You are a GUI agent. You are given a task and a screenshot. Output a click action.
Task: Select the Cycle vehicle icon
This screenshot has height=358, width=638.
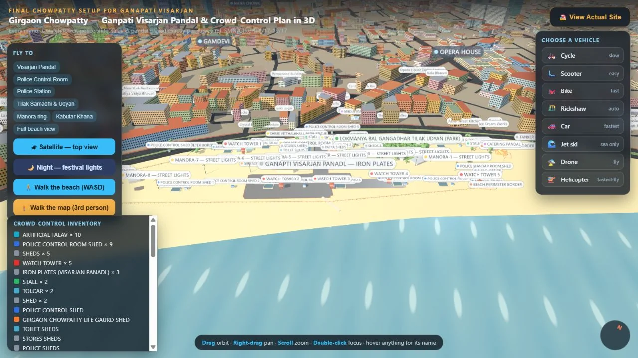click(x=551, y=56)
